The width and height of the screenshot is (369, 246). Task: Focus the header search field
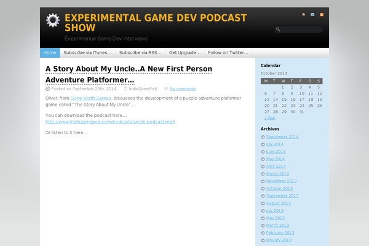click(298, 30)
